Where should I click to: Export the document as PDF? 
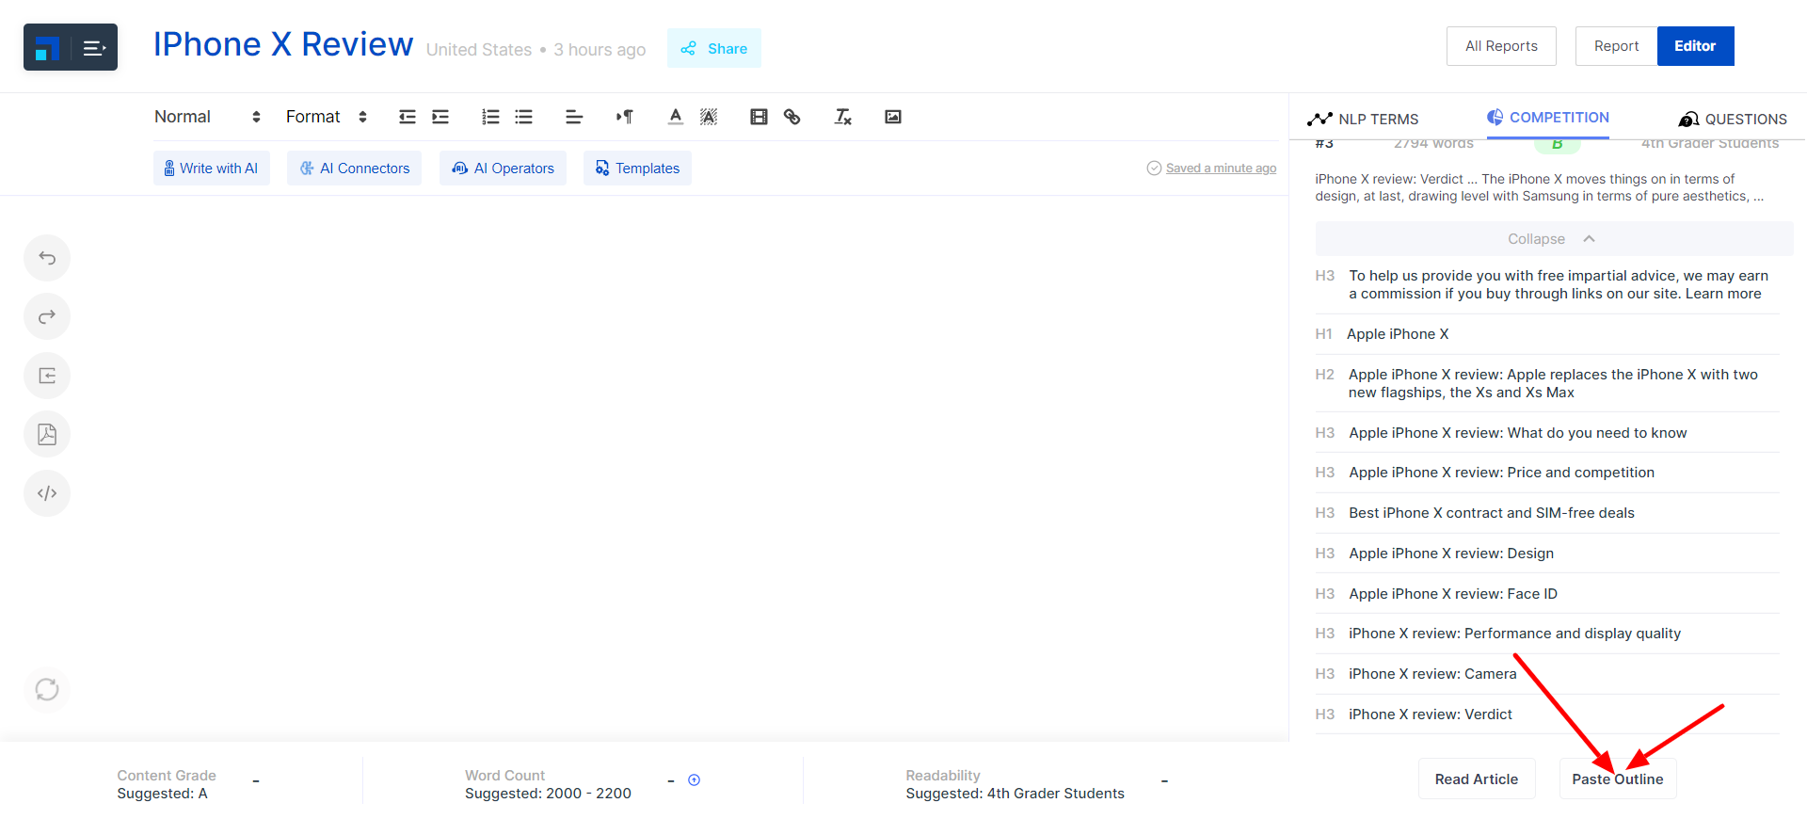(47, 435)
